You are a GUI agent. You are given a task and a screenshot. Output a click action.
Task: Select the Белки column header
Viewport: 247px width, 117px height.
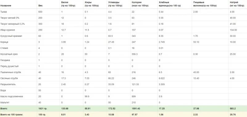tap(67, 4)
